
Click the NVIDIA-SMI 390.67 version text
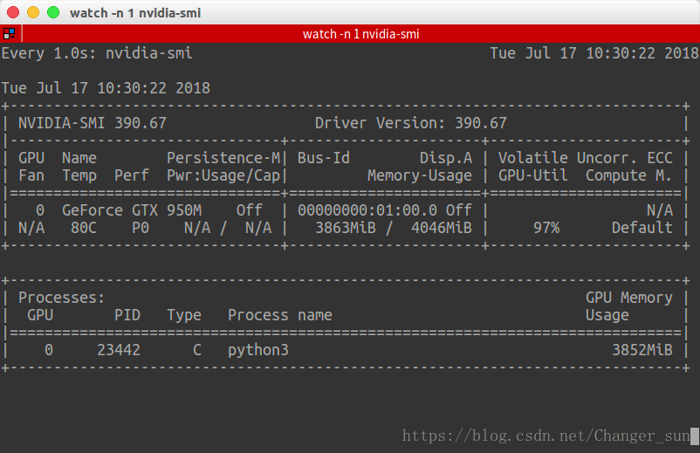click(92, 123)
